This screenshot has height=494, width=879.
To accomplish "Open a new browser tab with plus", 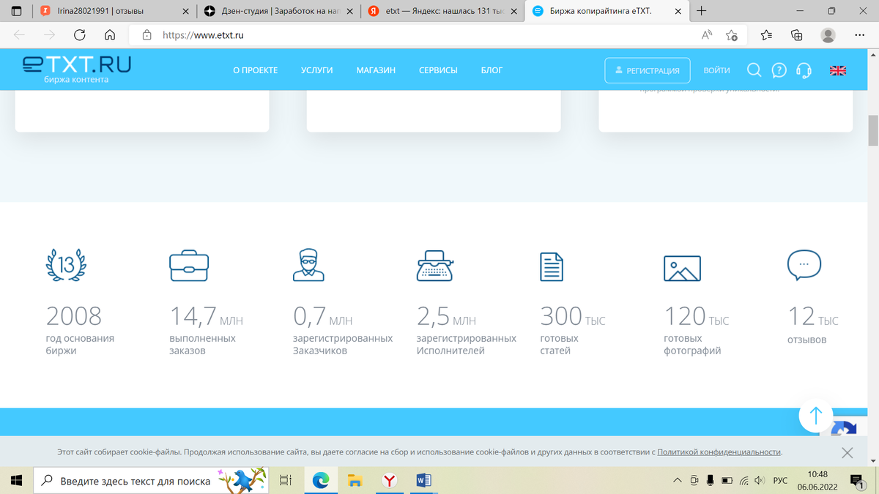I will pos(702,11).
